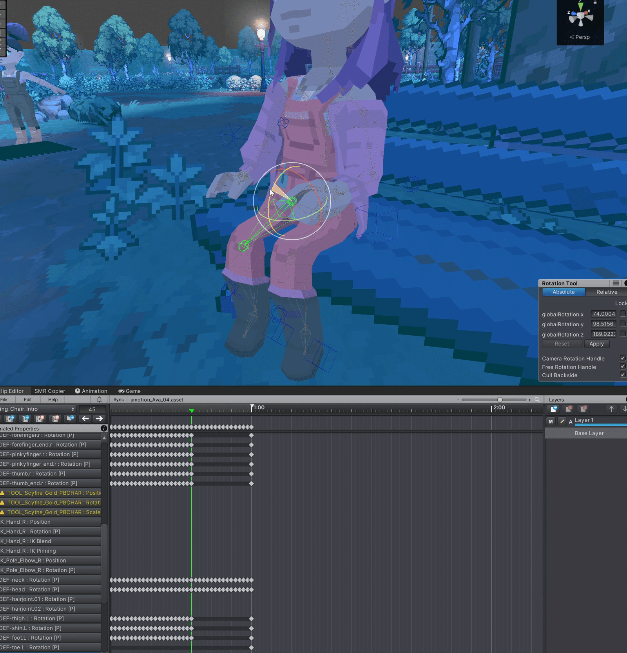
Task: Click the first film-strip delete clip icon
Action: coord(40,418)
